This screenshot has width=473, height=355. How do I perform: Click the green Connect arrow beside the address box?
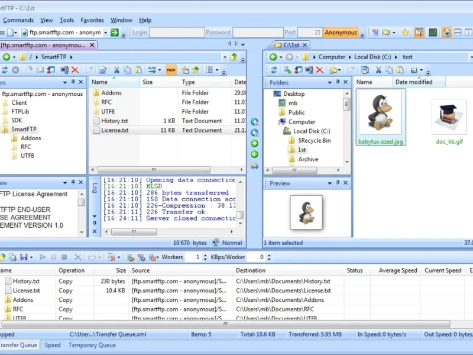[x=115, y=33]
